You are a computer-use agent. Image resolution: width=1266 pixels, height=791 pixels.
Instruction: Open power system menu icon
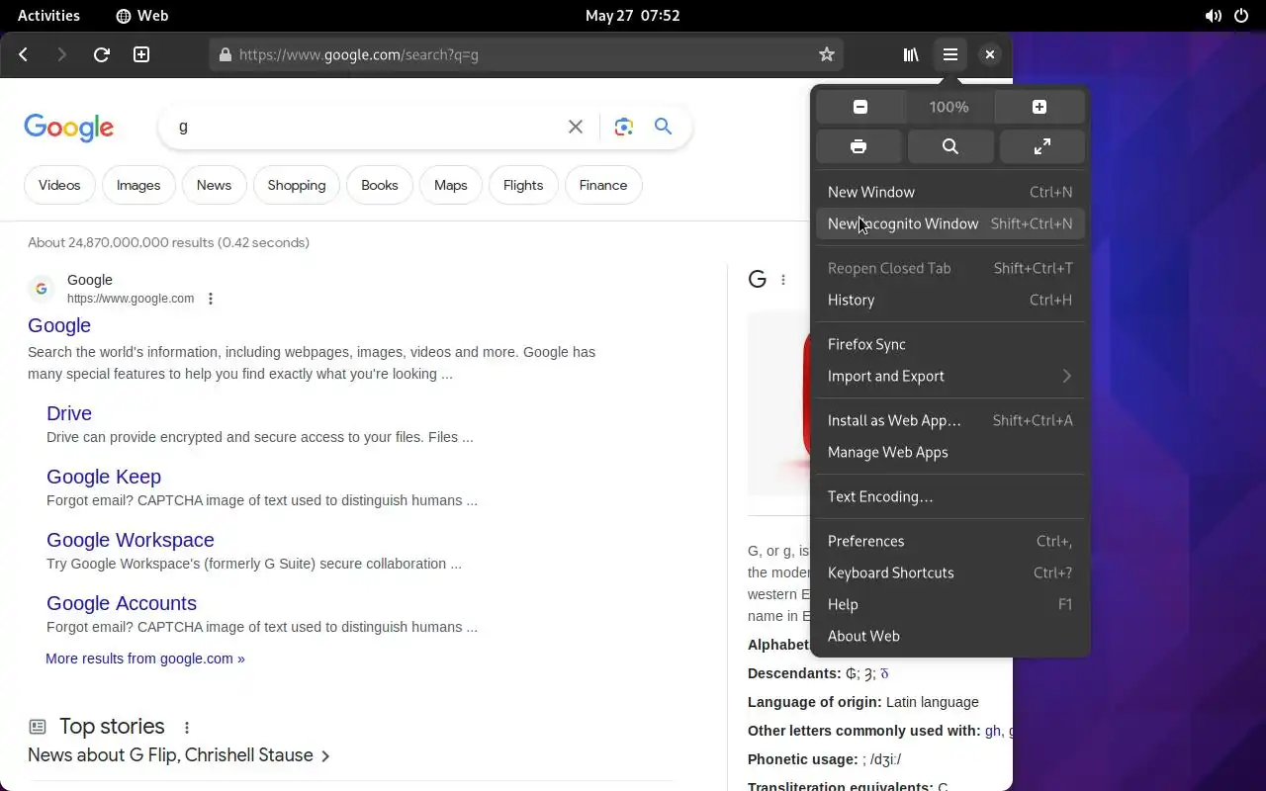click(x=1241, y=16)
